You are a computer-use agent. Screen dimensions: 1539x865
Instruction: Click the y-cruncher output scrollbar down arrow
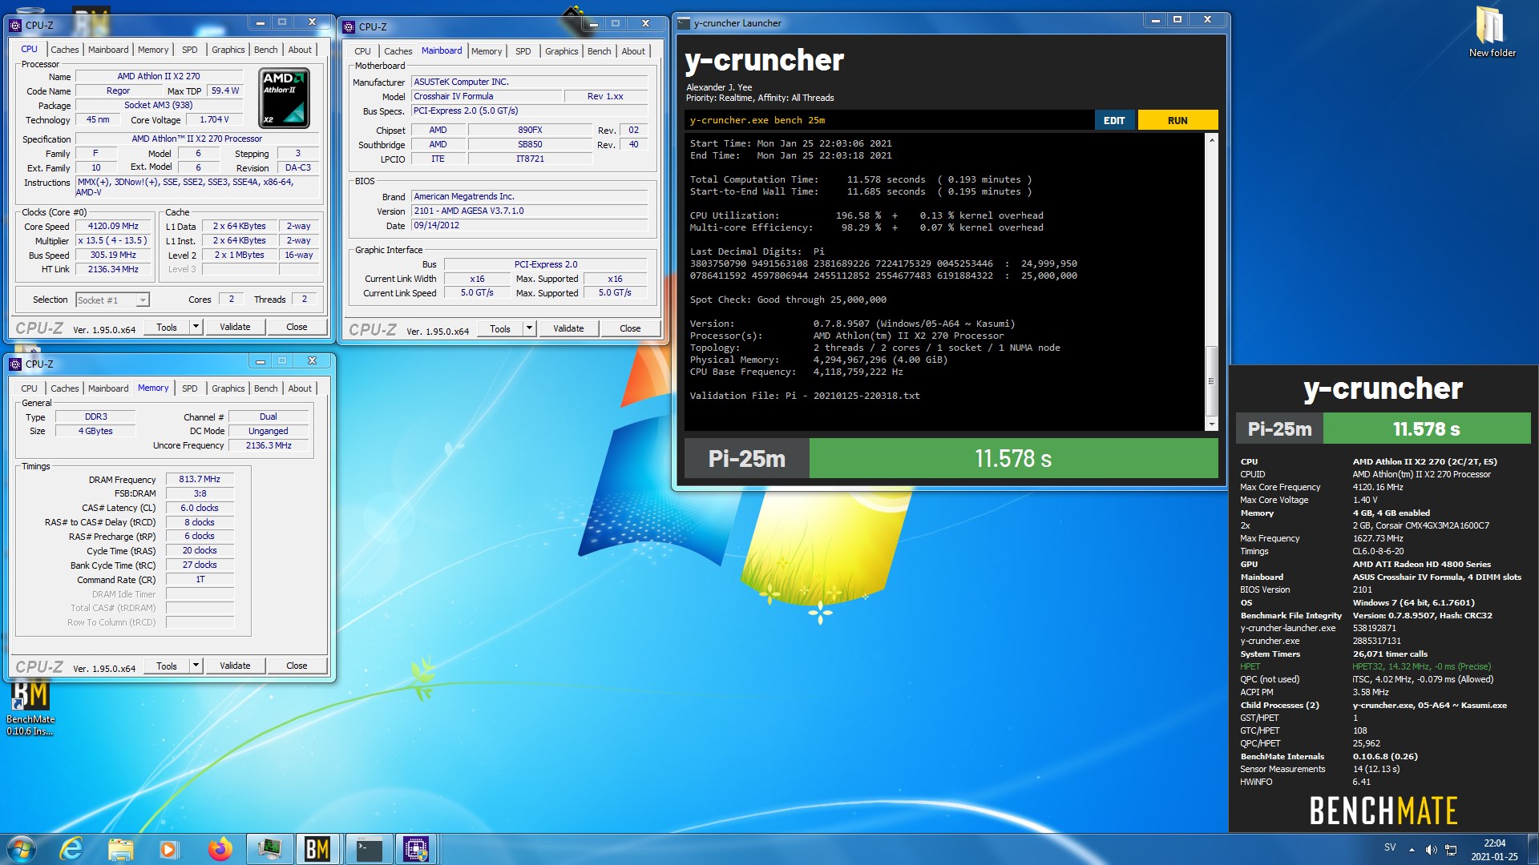coord(1211,424)
